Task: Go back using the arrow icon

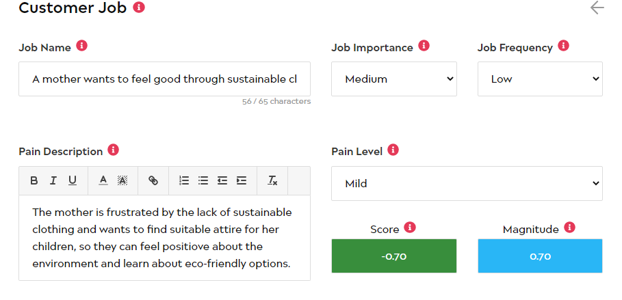Action: (597, 8)
